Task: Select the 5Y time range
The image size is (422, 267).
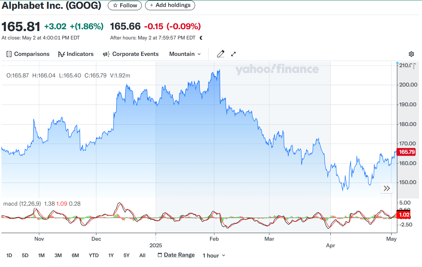Action: click(x=126, y=255)
